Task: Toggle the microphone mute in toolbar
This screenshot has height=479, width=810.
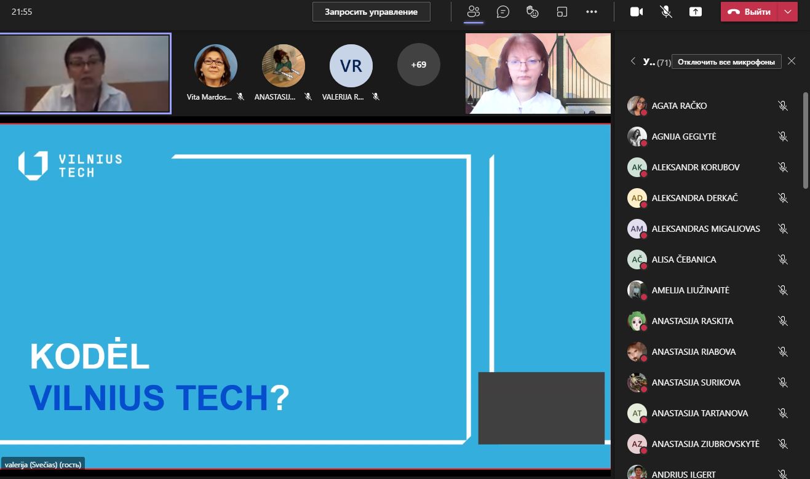Action: click(x=666, y=12)
